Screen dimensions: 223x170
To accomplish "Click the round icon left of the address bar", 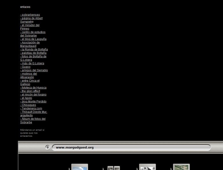I will [47, 147].
